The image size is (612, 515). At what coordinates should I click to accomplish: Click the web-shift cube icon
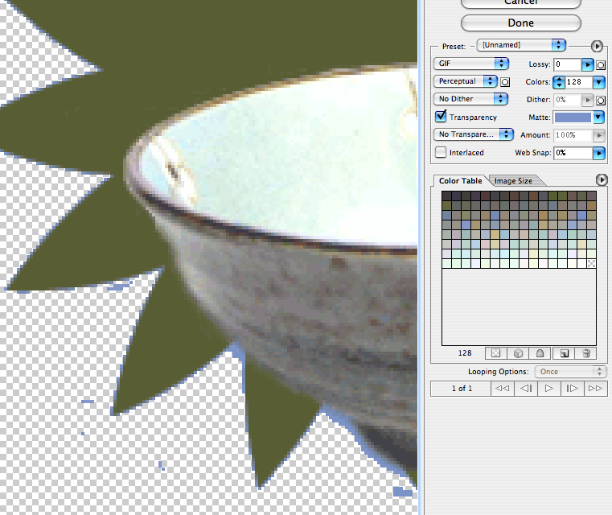pos(517,353)
